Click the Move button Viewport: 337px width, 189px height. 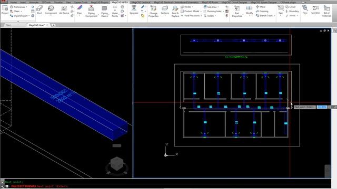pyautogui.click(x=261, y=7)
